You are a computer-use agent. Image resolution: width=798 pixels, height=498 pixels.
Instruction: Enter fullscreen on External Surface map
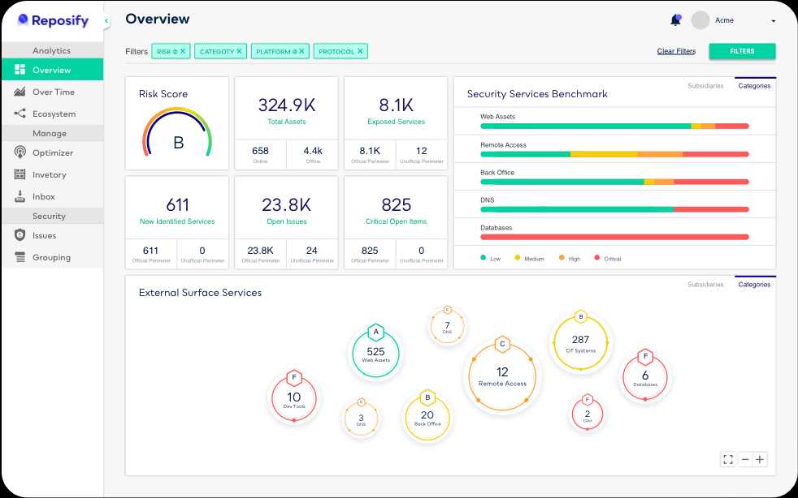click(727, 459)
